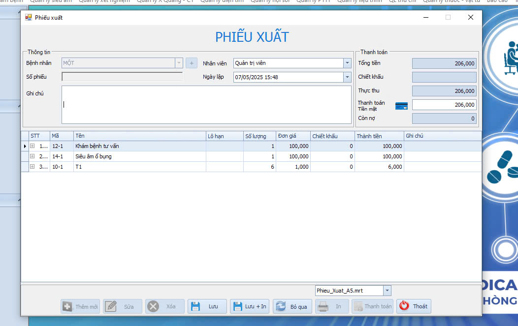This screenshot has width=518, height=326.
Task: Open the Ngày lập date picker arrow
Action: tap(347, 77)
